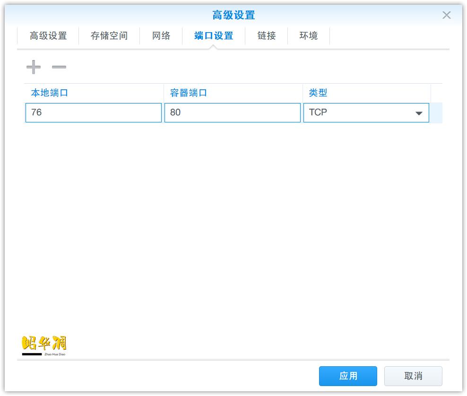Click the plus icon to add port mapping
The height and width of the screenshot is (396, 467).
point(33,67)
